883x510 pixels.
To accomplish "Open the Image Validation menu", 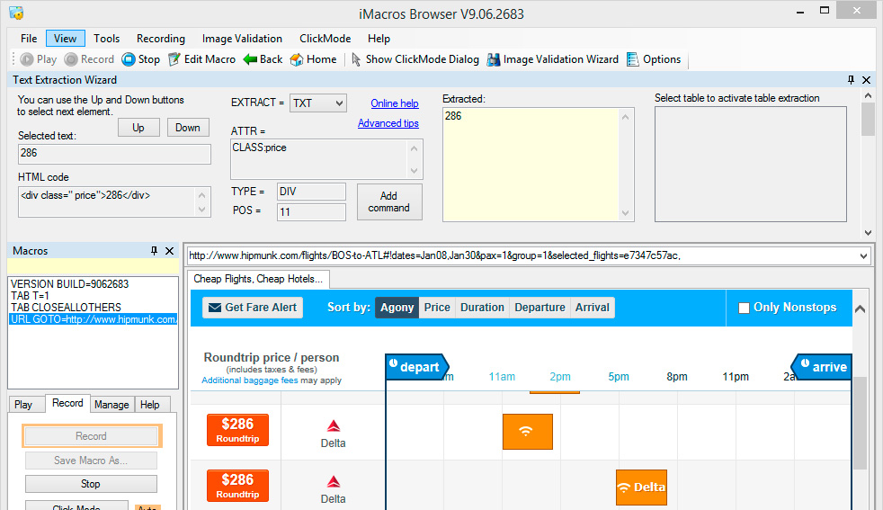I will pos(242,39).
